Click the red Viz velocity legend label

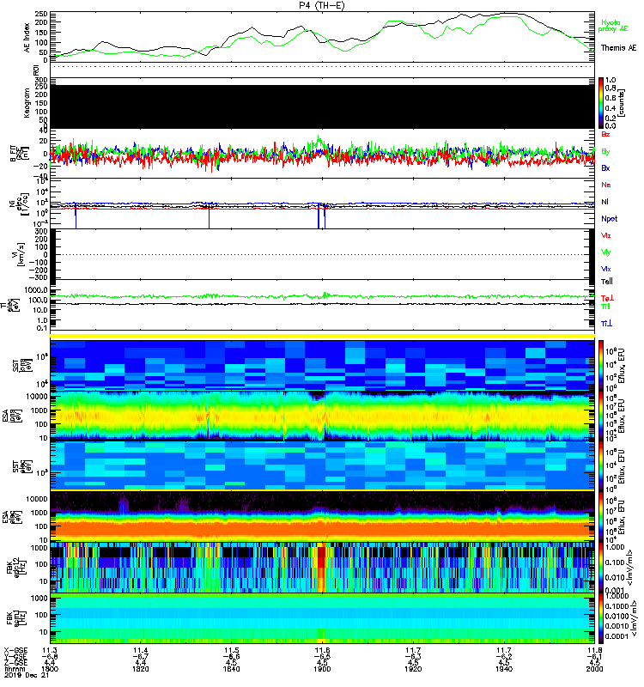(x=606, y=235)
